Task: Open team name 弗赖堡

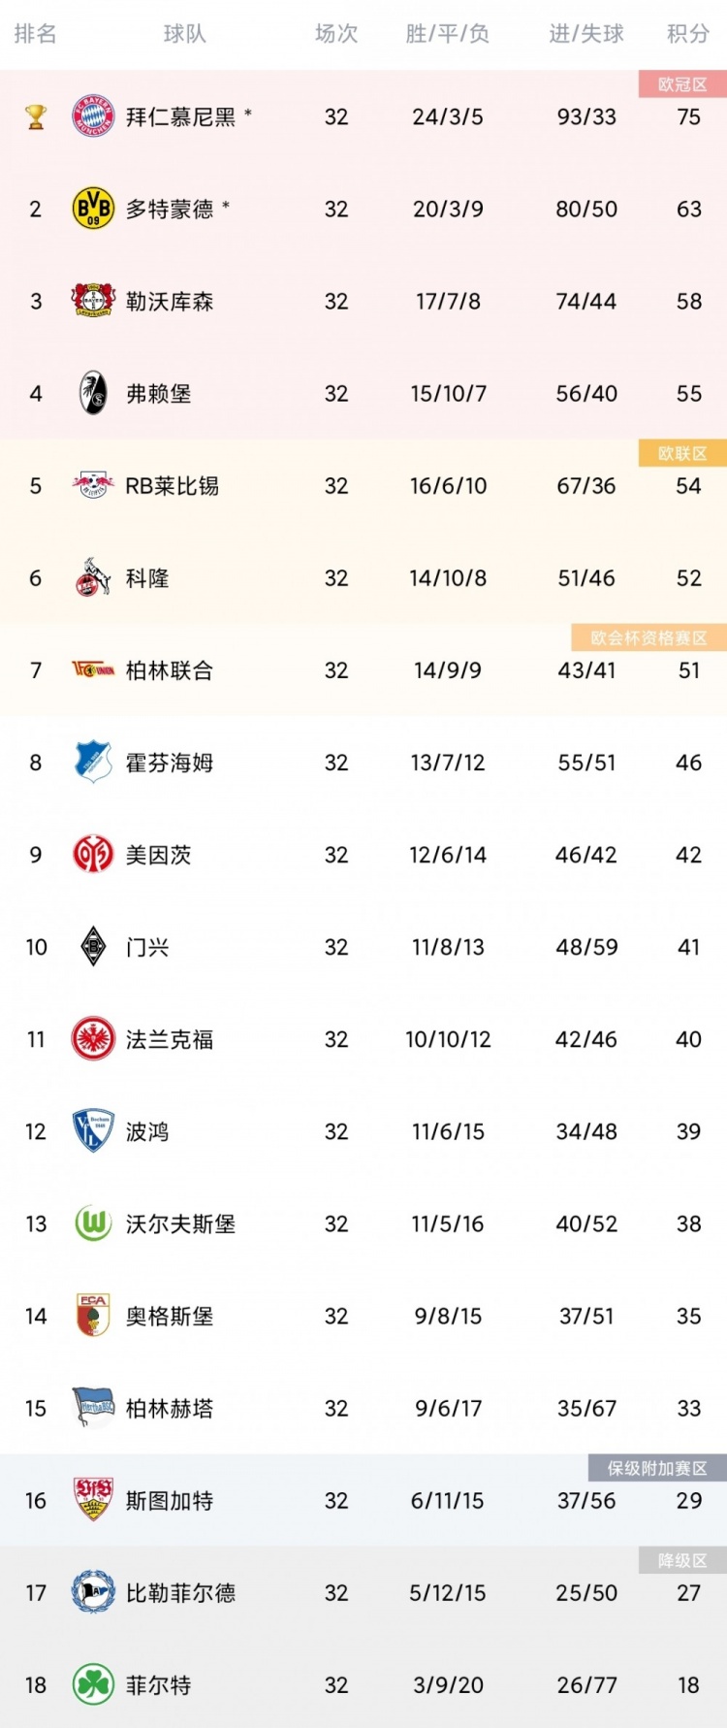Action: point(159,394)
